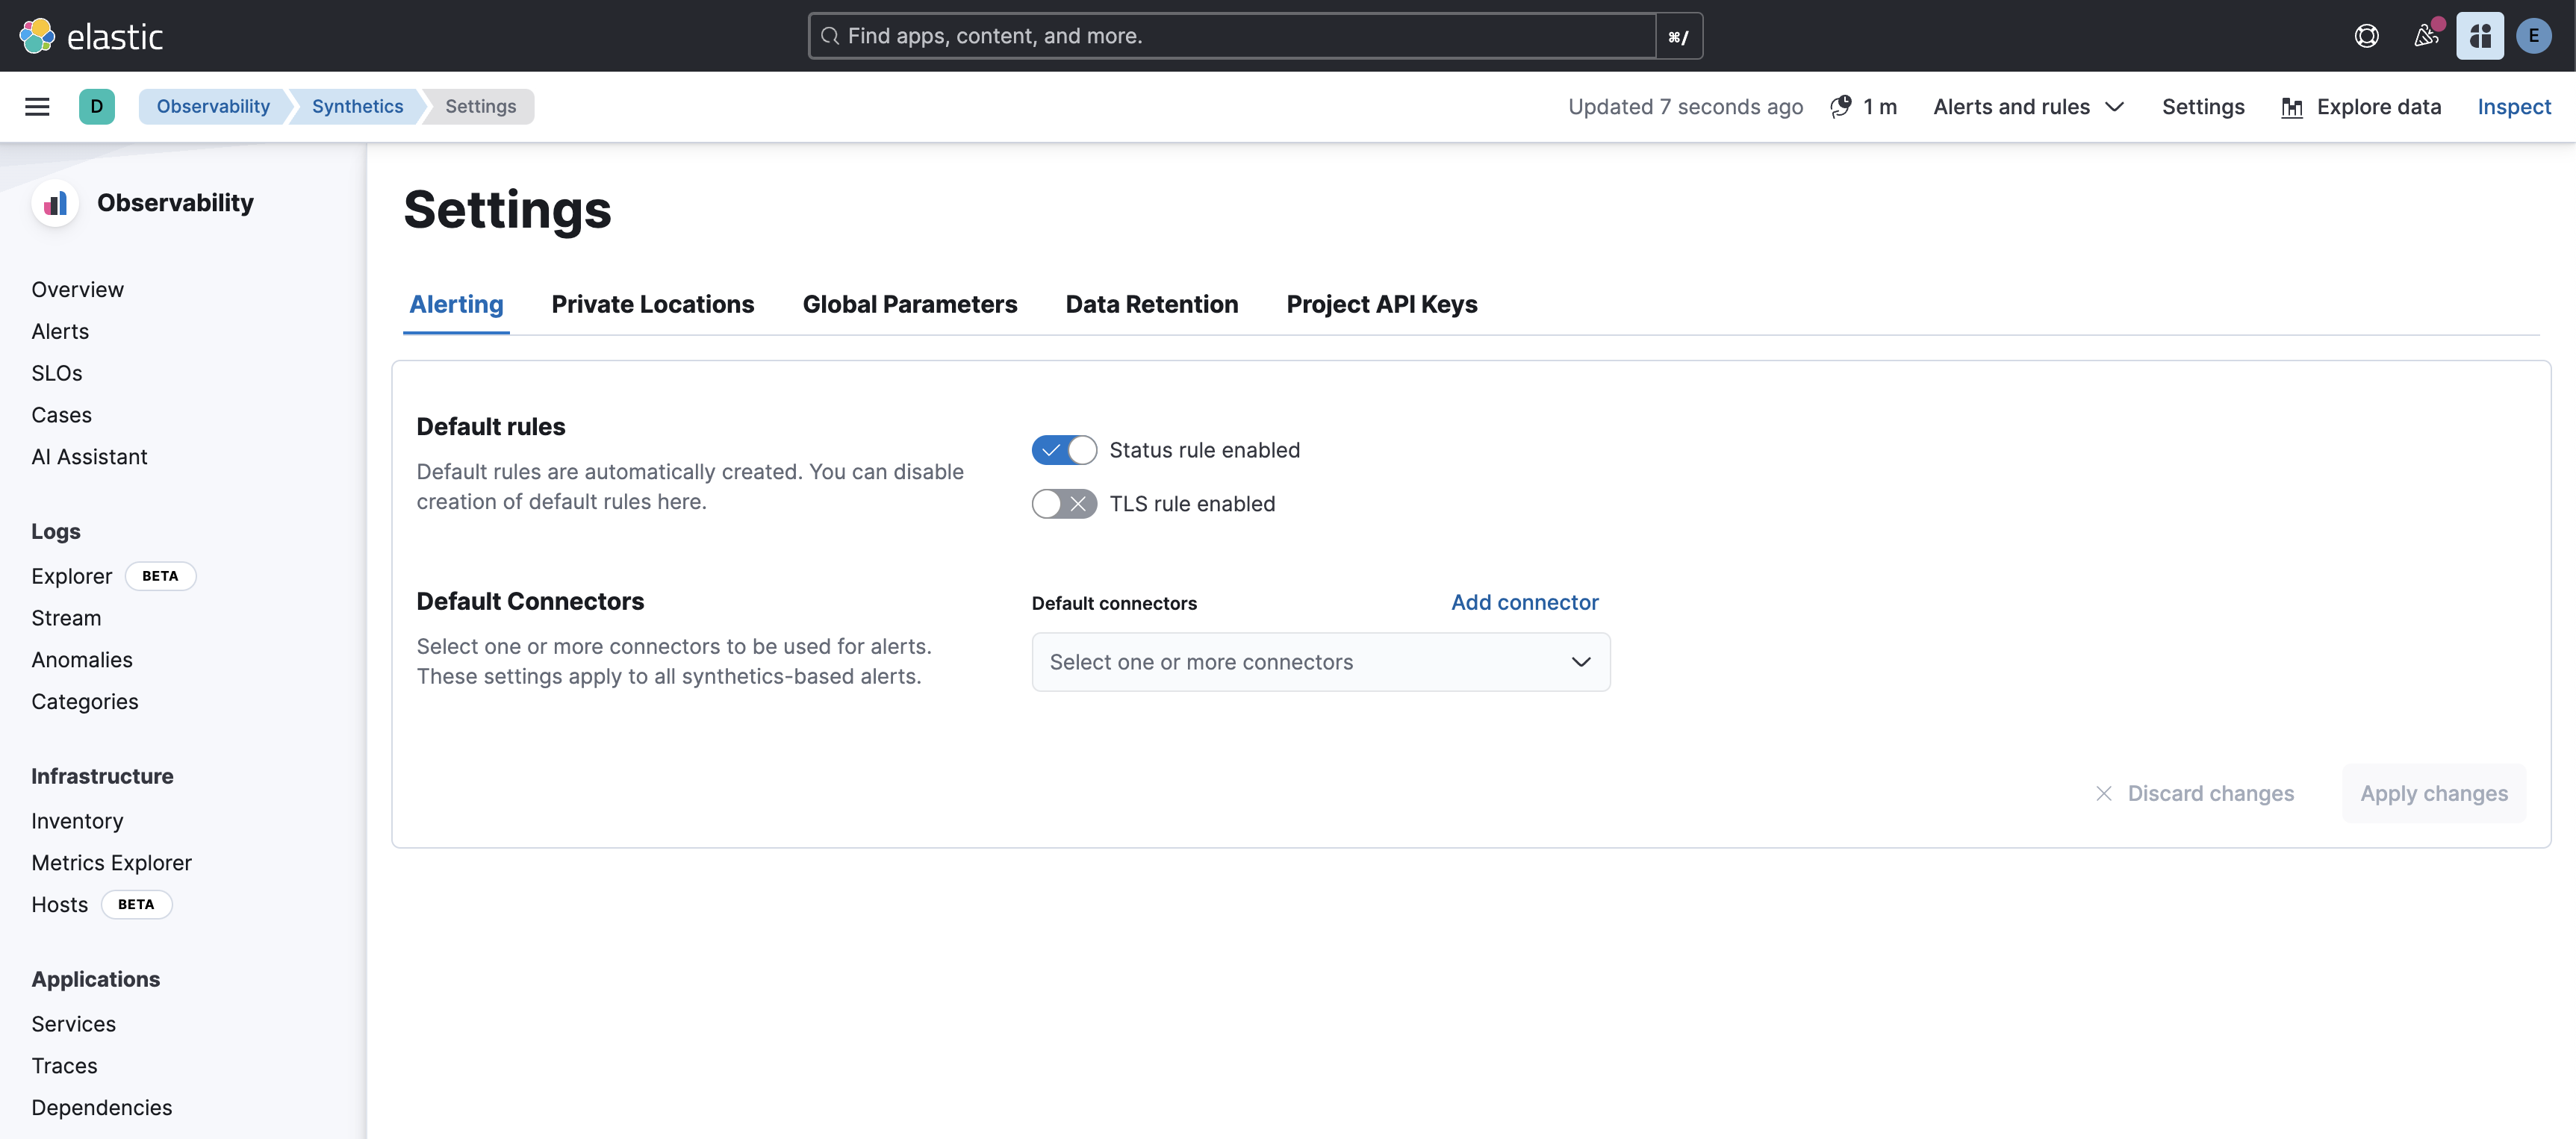
Task: Open the Data Retention tab
Action: 1152,304
